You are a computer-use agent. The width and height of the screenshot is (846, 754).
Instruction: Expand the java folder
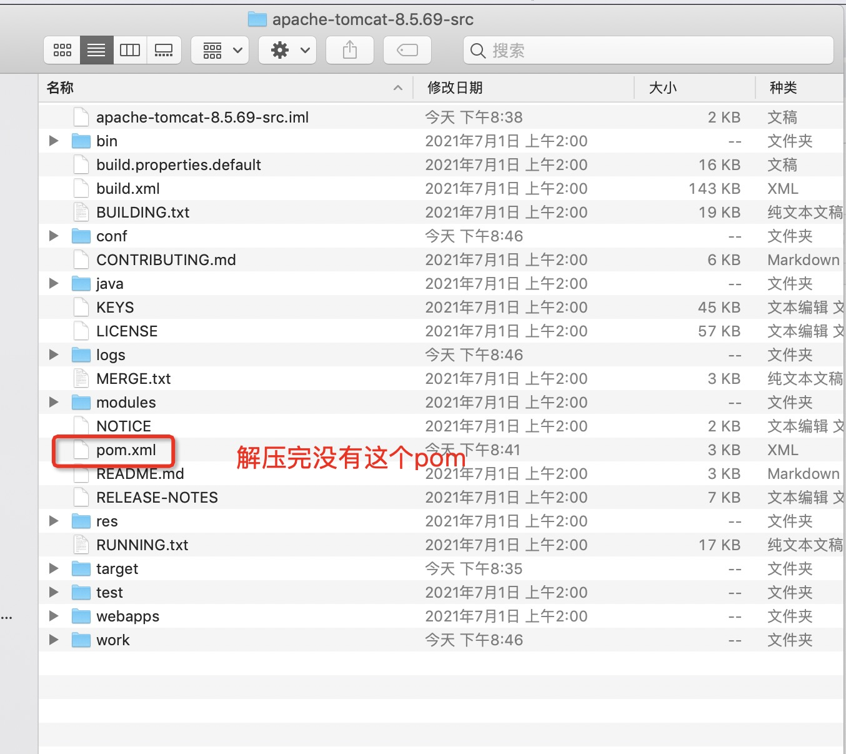point(54,283)
